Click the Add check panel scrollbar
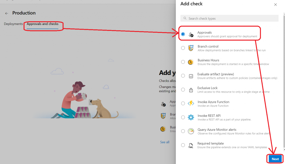285x164 pixels. 284,82
